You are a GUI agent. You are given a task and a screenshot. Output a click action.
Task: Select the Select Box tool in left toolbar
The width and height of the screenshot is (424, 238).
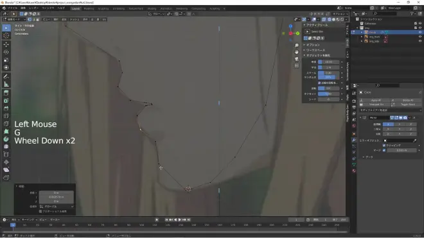tap(6, 28)
